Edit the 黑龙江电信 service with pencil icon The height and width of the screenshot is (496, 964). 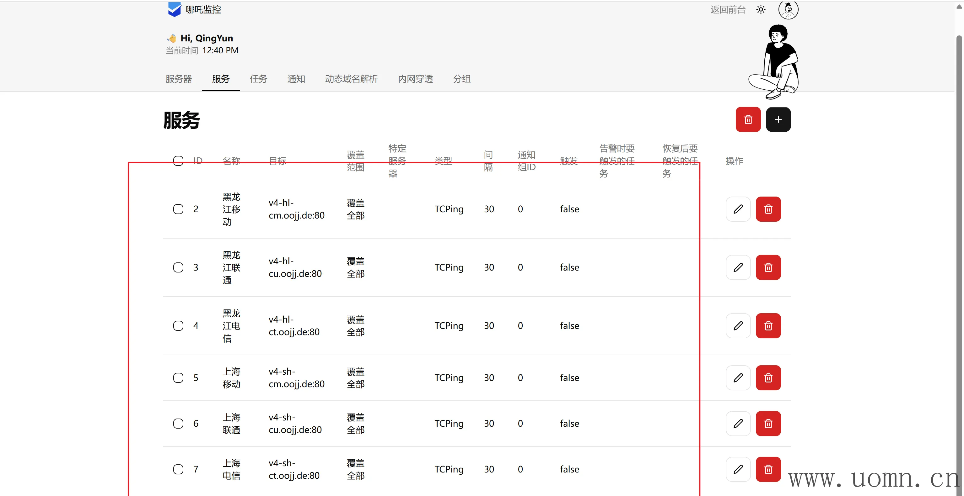738,325
